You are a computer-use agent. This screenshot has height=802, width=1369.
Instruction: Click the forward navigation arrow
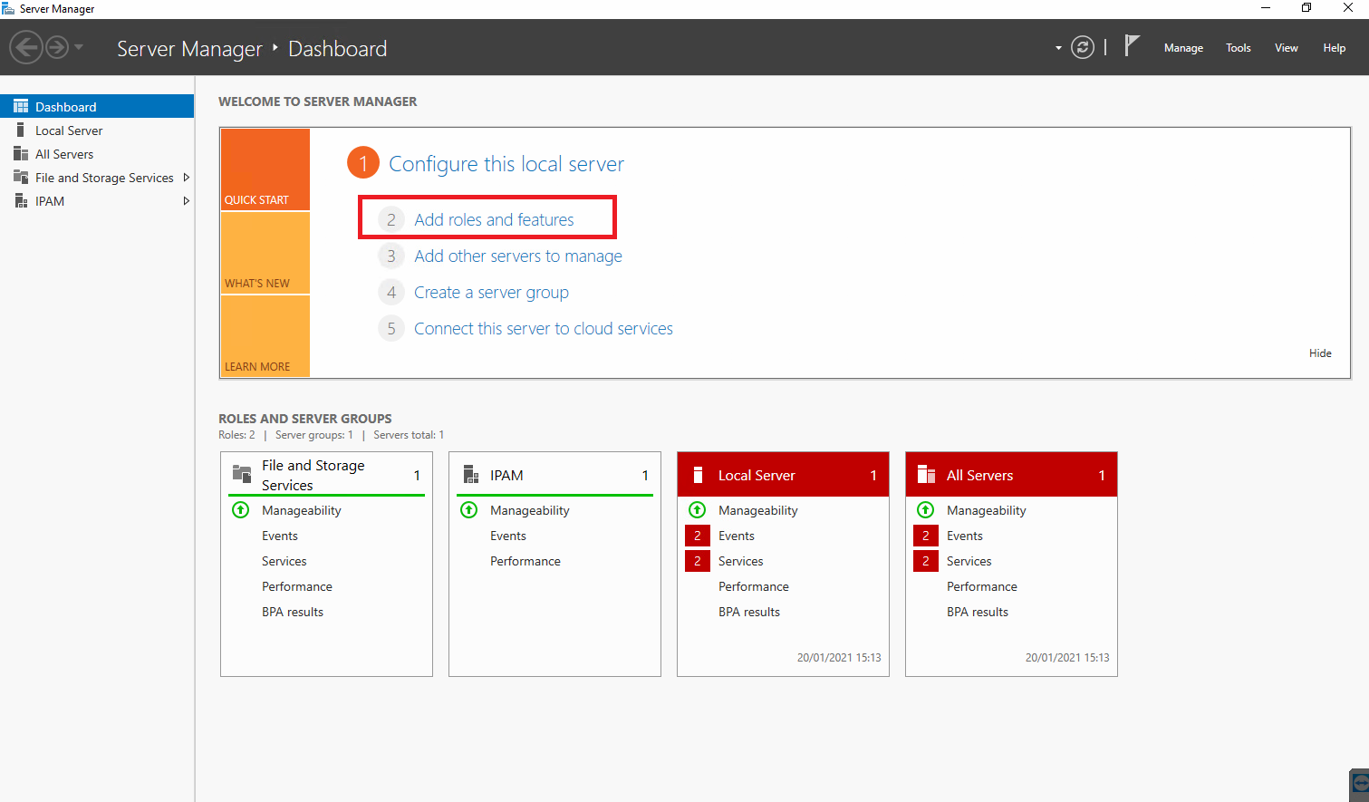(57, 47)
